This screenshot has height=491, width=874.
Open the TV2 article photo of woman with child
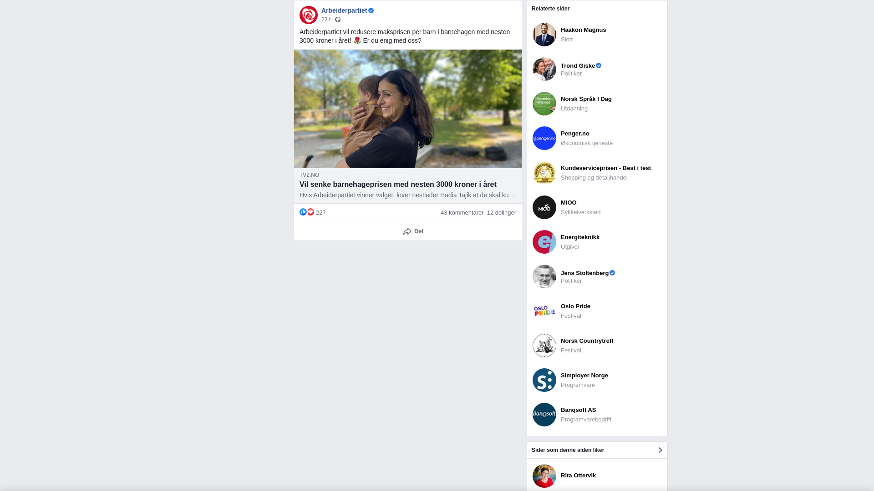tap(408, 109)
